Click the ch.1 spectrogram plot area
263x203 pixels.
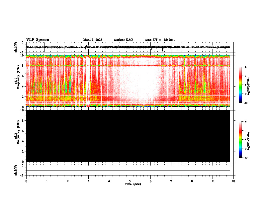pos(128,81)
